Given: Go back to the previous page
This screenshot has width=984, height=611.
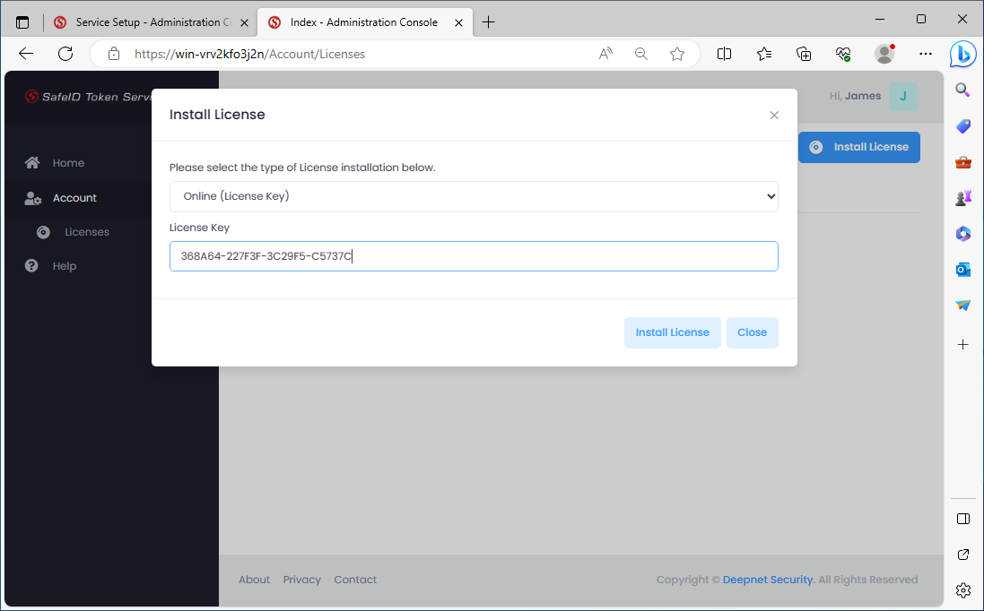Looking at the screenshot, I should point(26,54).
